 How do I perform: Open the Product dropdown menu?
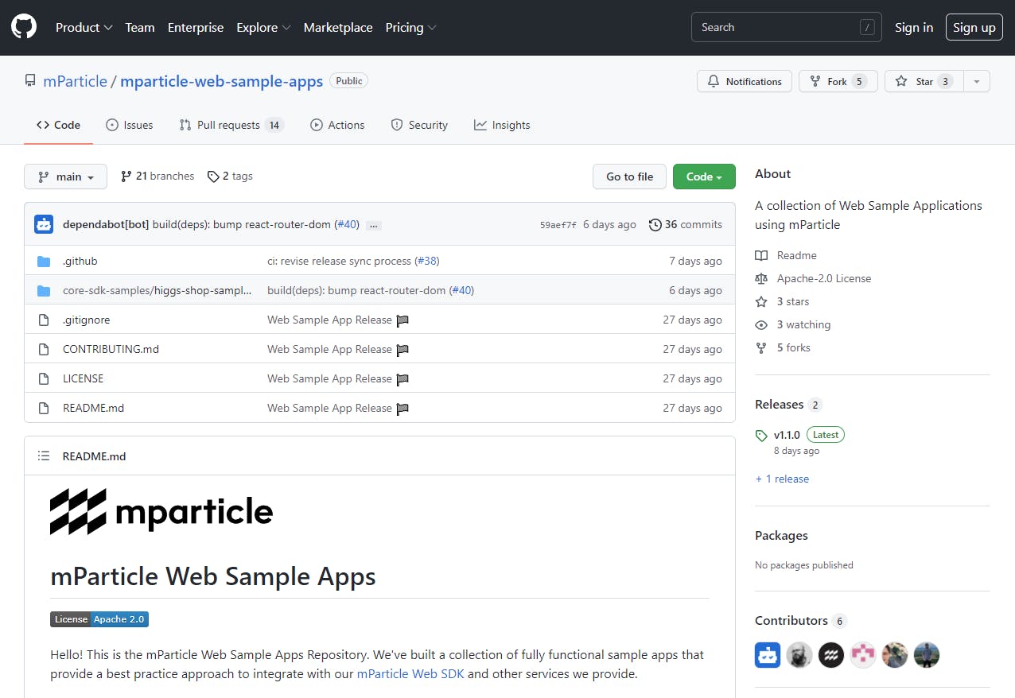coord(84,27)
